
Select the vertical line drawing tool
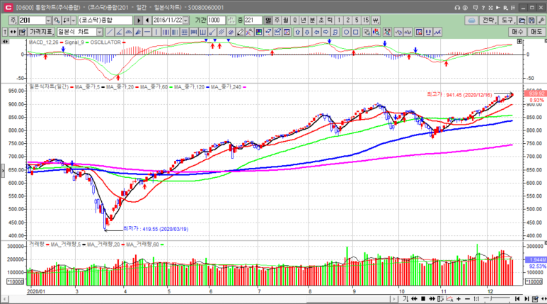click(156, 32)
